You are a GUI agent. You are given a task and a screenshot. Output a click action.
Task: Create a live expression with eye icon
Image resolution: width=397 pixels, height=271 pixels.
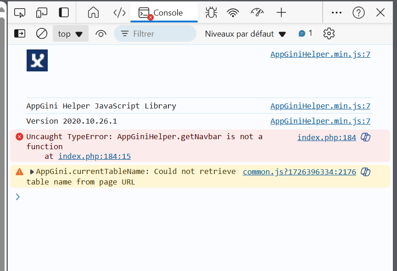[x=101, y=33]
